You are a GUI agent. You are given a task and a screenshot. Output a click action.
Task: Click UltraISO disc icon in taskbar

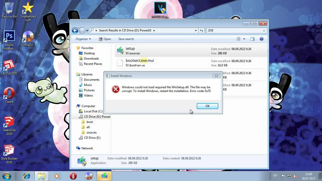pyautogui.click(x=89, y=176)
